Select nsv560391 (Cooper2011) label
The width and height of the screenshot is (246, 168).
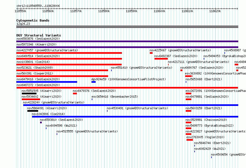(x=35, y=73)
